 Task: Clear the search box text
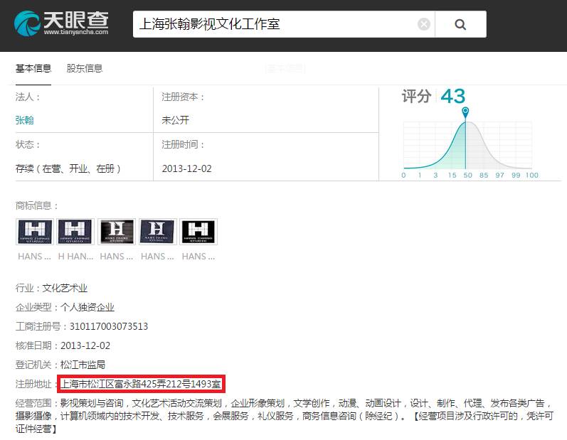(x=424, y=24)
